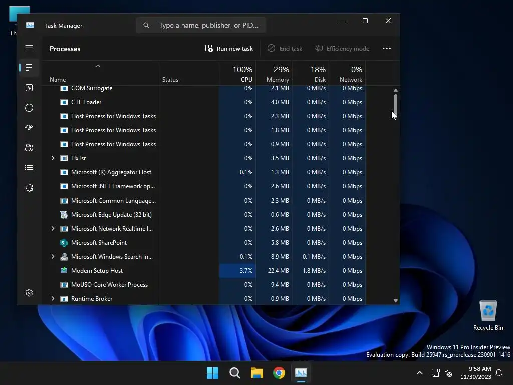Screen dimensions: 513x385
Task: Click the COM Surrogate process icon
Action: 64,88
